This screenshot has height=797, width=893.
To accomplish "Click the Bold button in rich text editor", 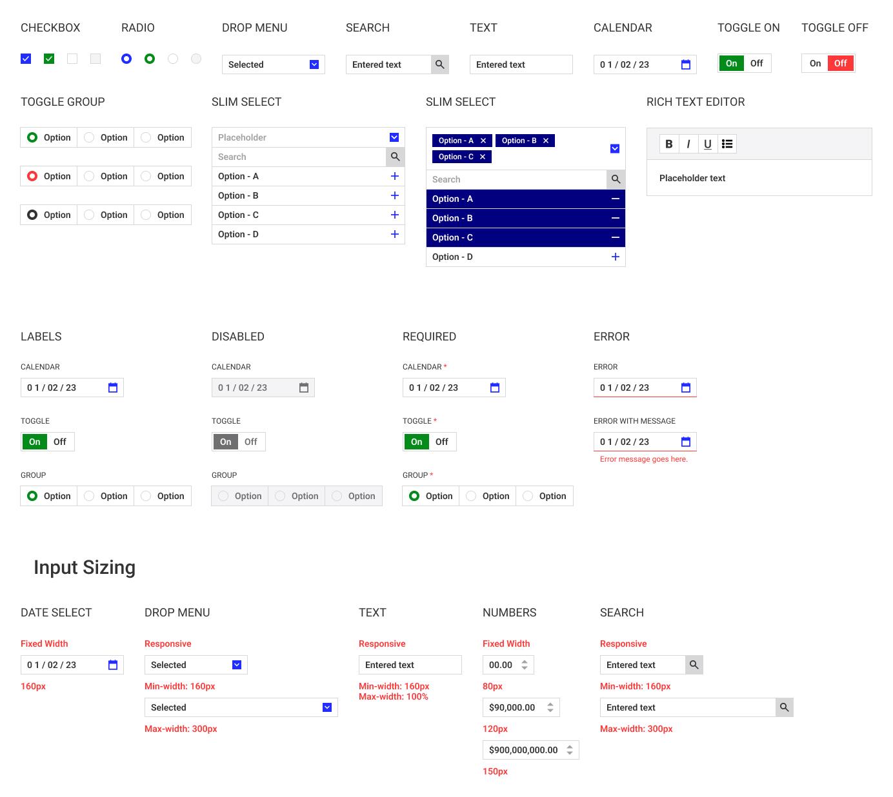I will click(x=669, y=144).
